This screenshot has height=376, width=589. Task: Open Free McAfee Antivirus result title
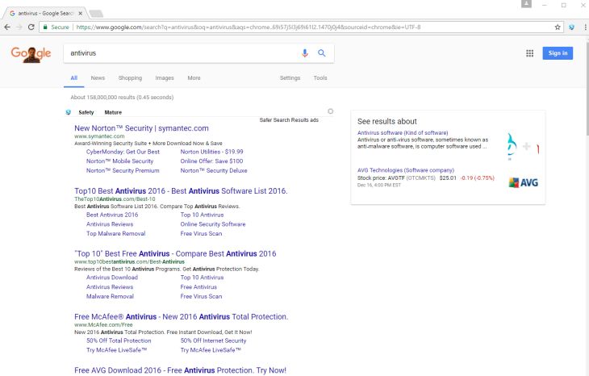(x=181, y=316)
